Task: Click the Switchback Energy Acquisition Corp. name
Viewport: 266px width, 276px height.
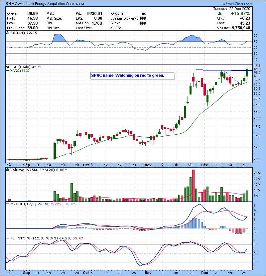Action: tap(45, 4)
